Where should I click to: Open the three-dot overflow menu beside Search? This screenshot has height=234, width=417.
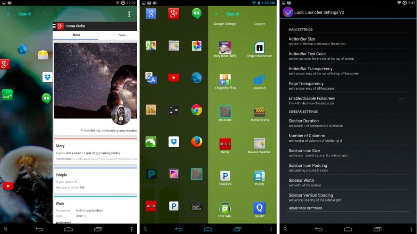129,14
